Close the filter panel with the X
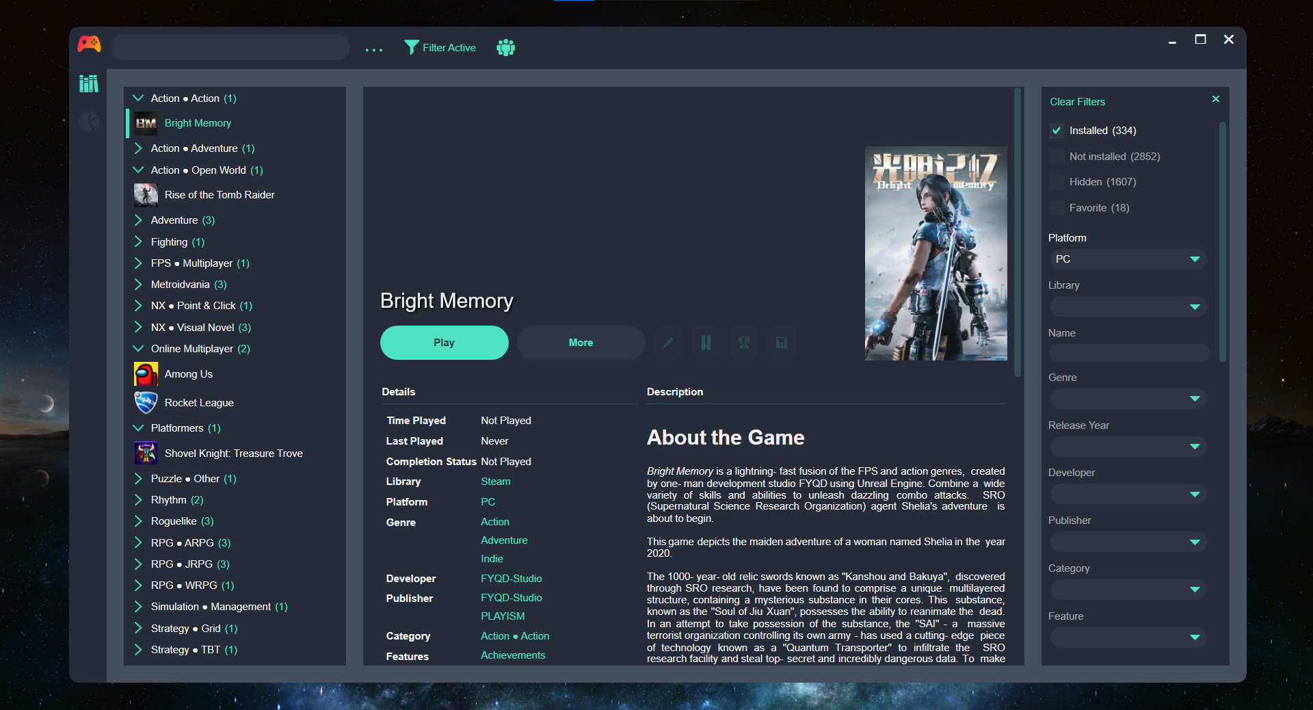 [x=1216, y=99]
